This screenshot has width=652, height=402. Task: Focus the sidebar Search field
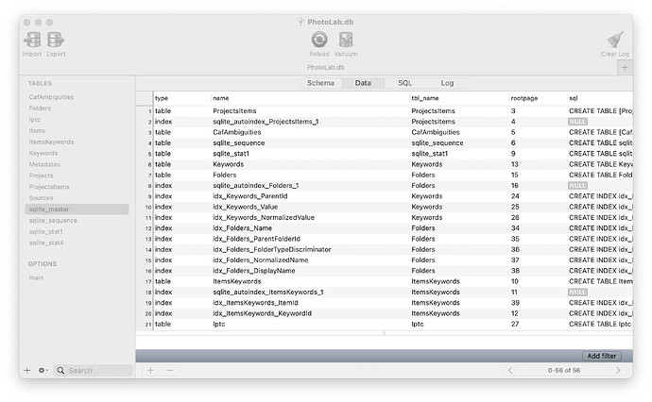94,371
